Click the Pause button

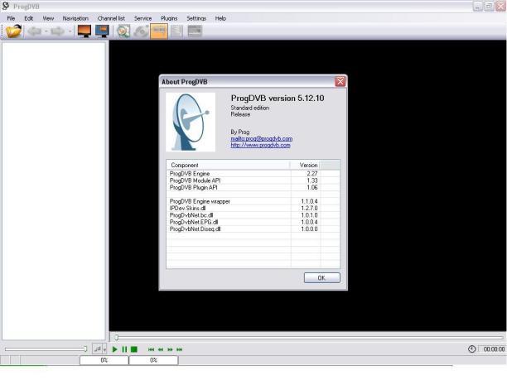(124, 349)
